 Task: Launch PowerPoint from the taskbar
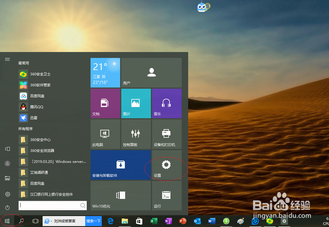[x=183, y=221]
